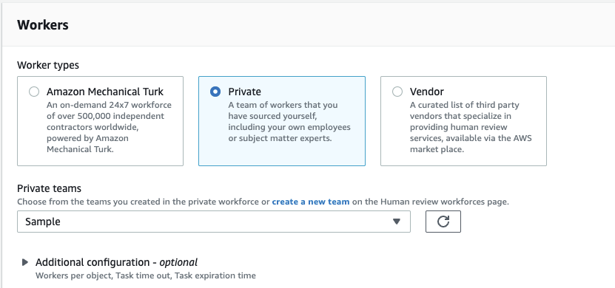Image resolution: width=615 pixels, height=288 pixels.
Task: Refresh the private teams list
Action: (443, 222)
